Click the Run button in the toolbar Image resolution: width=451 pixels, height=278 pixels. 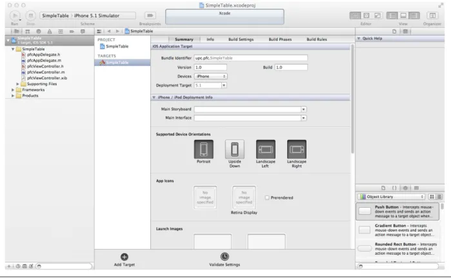click(x=15, y=15)
